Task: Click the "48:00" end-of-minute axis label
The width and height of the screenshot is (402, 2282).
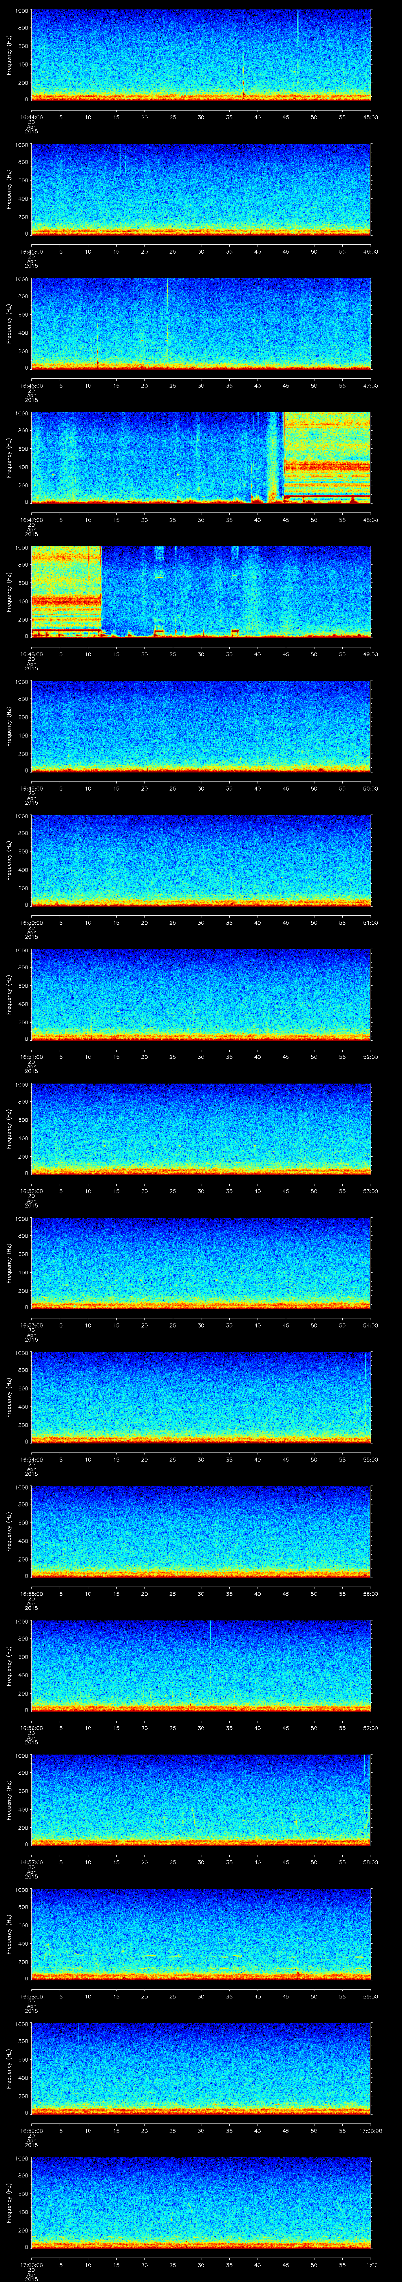Action: 371,520
